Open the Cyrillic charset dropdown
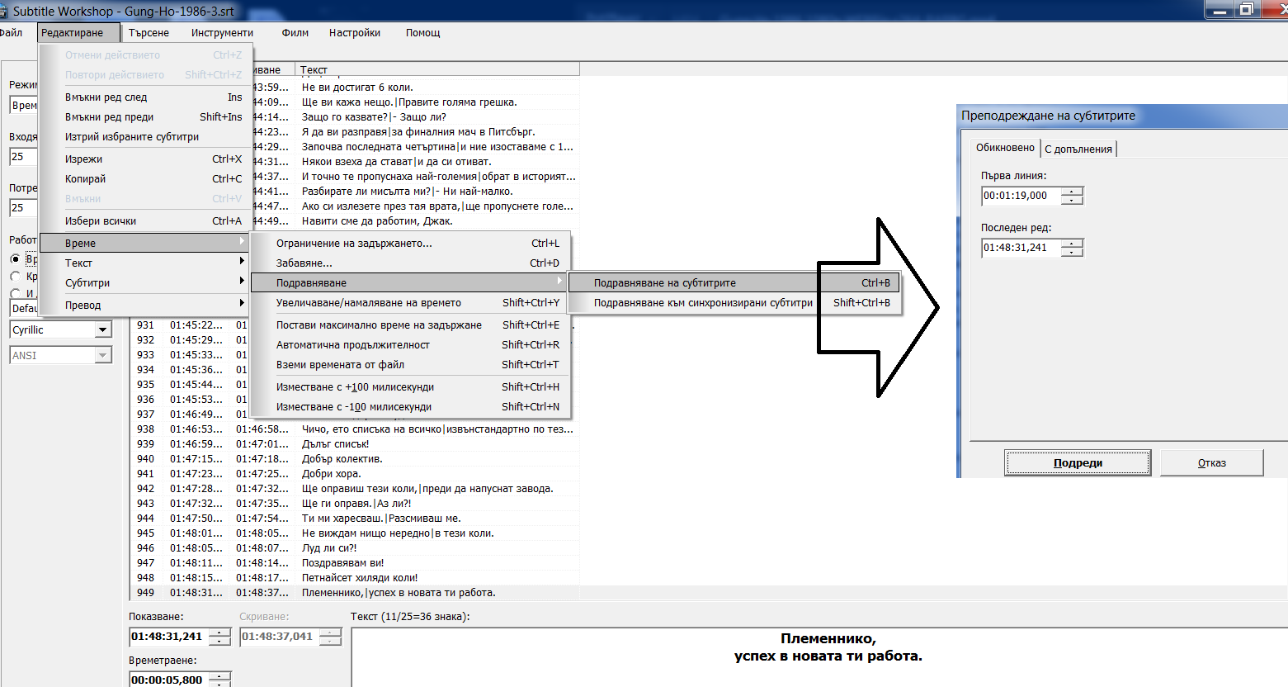This screenshot has width=1288, height=687. pyautogui.click(x=102, y=330)
